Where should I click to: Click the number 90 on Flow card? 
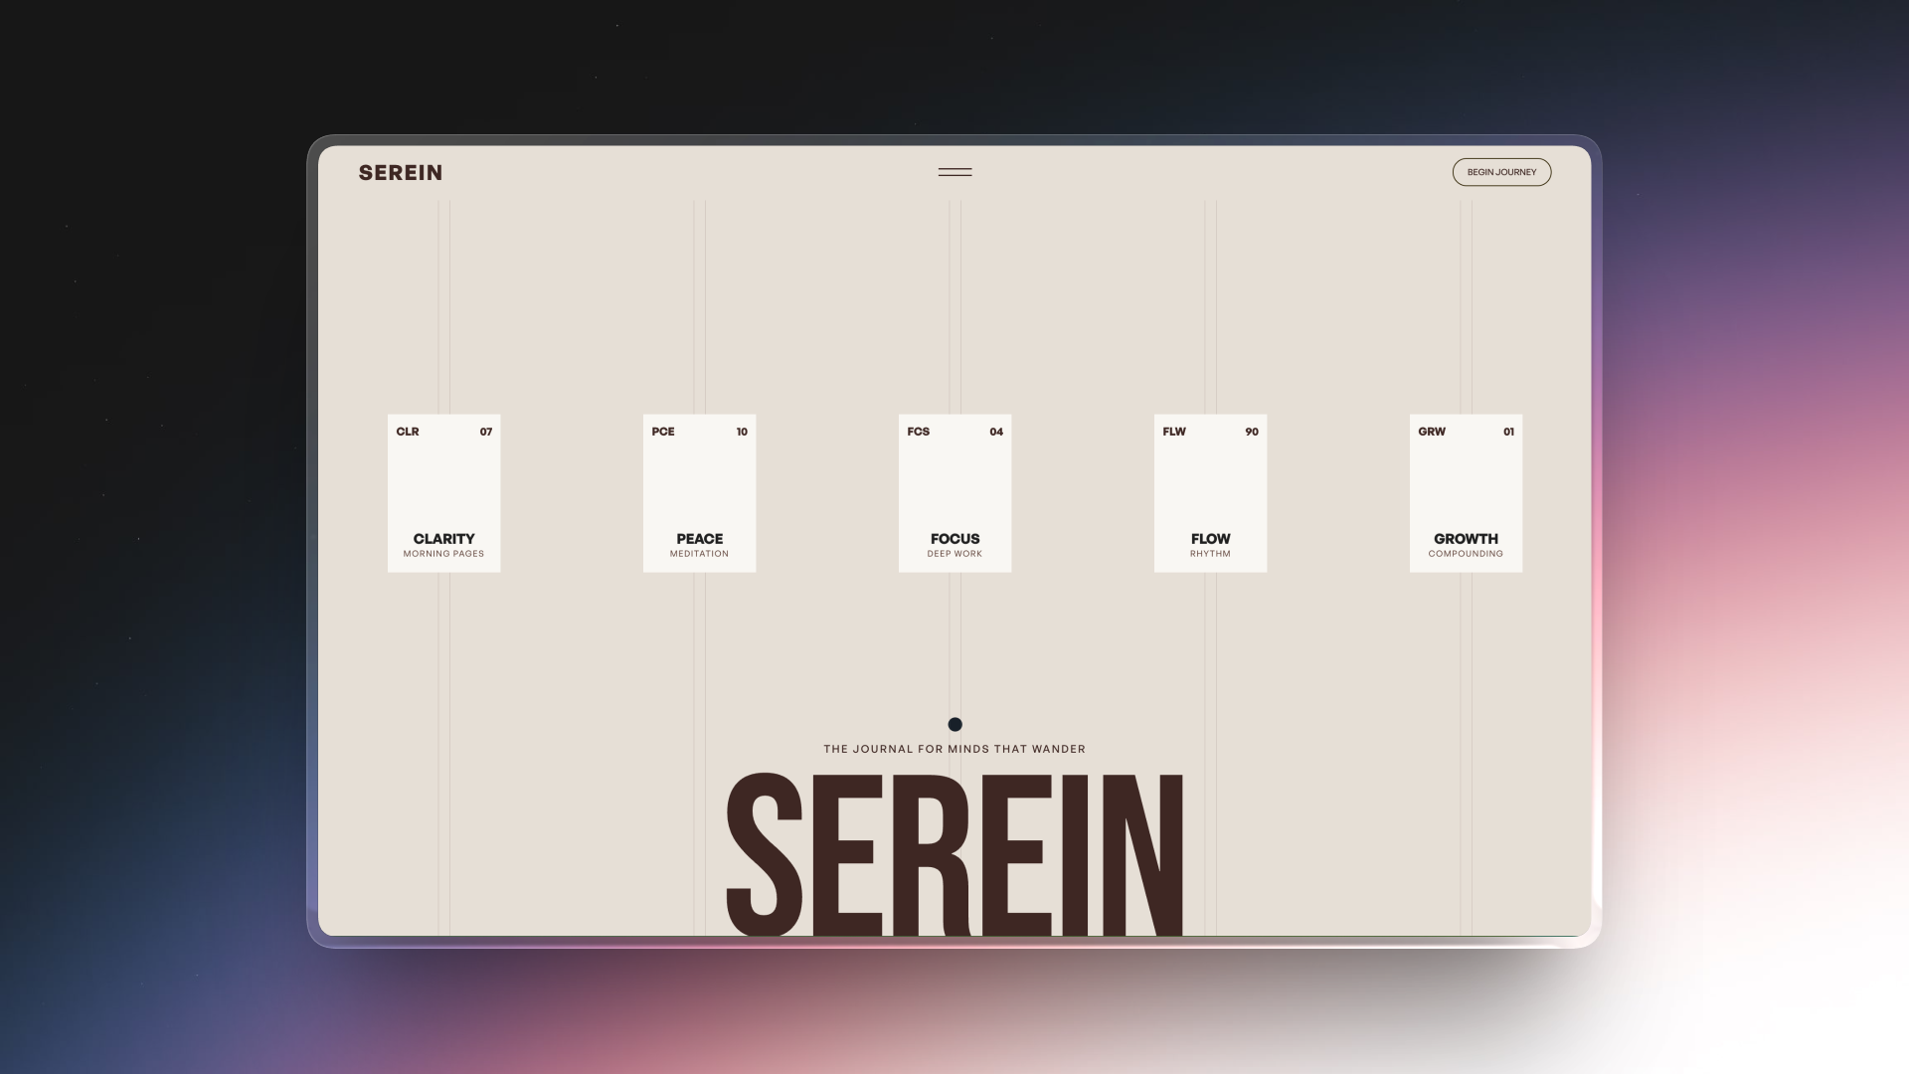(x=1252, y=432)
